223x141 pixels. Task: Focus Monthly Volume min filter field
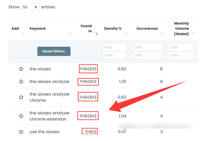pyautogui.click(x=181, y=47)
